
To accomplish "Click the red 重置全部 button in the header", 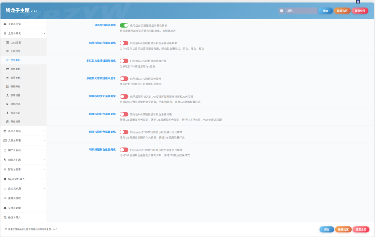I will click(360, 11).
